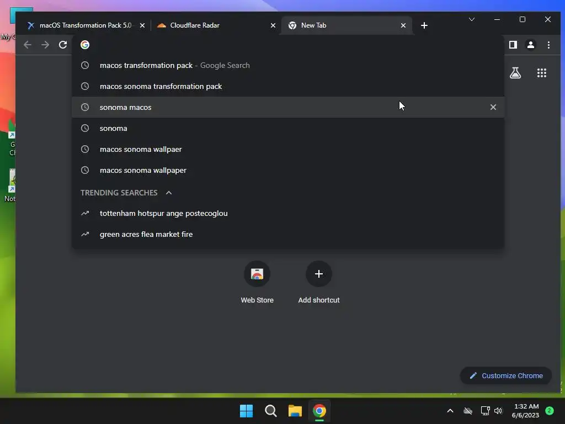The width and height of the screenshot is (565, 424).
Task: Open the Windows Start menu
Action: click(x=247, y=411)
